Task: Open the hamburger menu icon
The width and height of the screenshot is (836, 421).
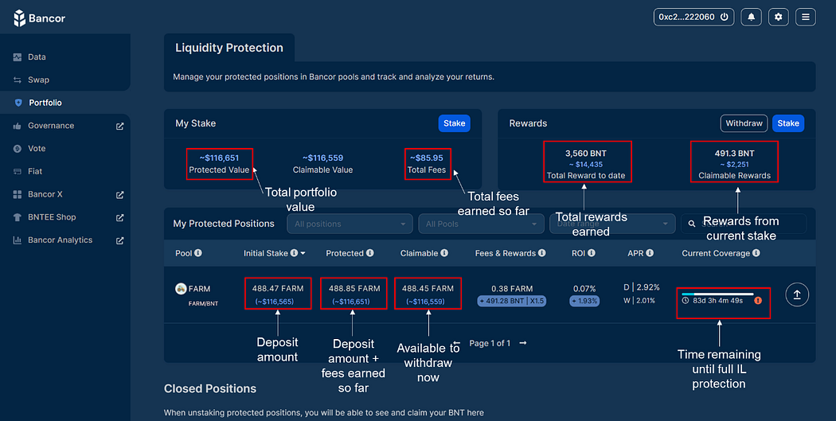Action: point(806,17)
